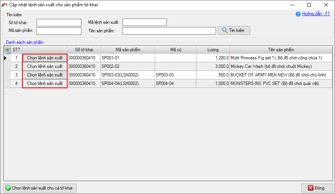Viewport: 335px width, 194px height.
Task: Focus the Tên sản phẩm input field
Action: [x=169, y=31]
